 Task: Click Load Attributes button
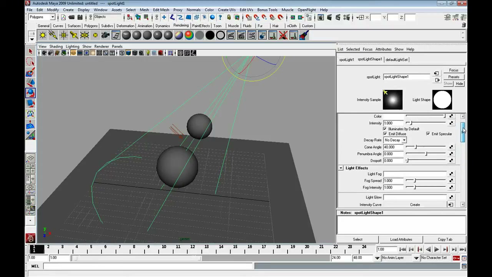click(401, 239)
